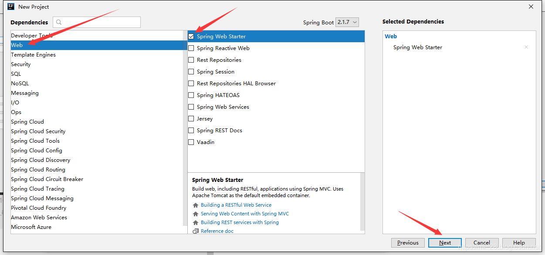Viewport: 545px width, 255px height.
Task: Choose the Ops category
Action: coord(97,112)
